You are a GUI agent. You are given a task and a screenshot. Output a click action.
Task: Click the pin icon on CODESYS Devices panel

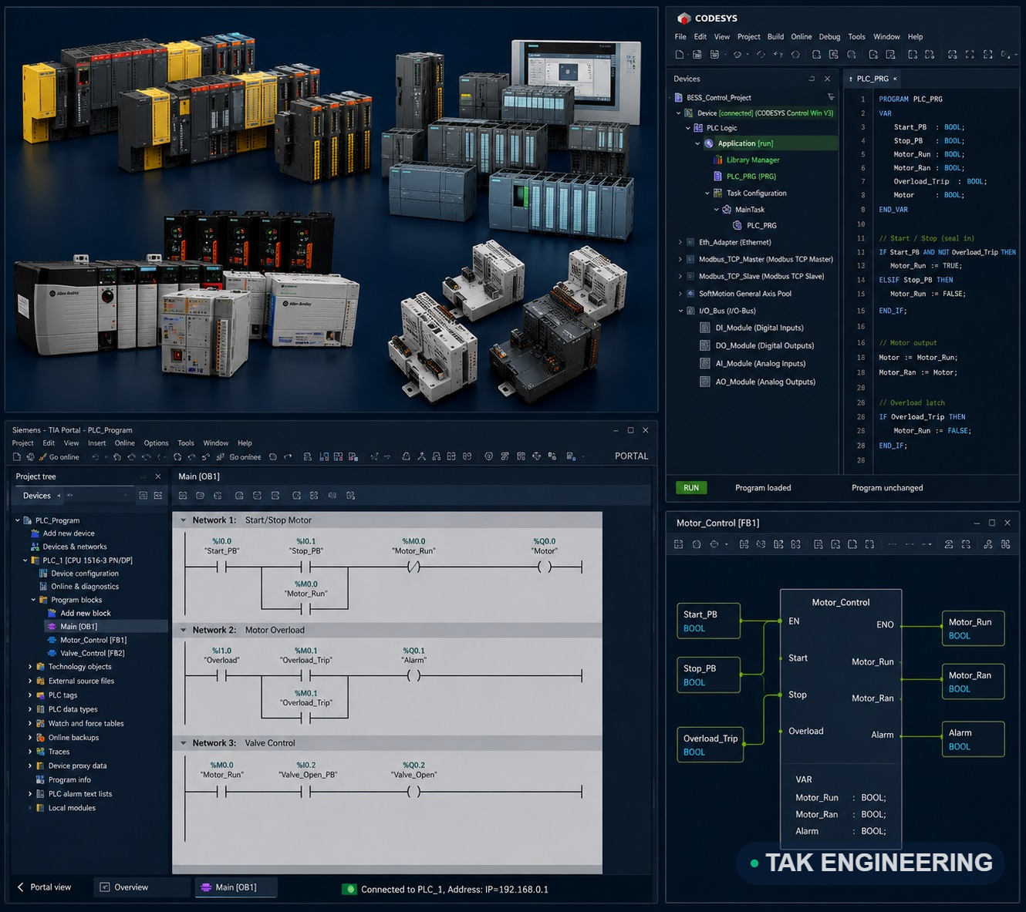pyautogui.click(x=812, y=79)
